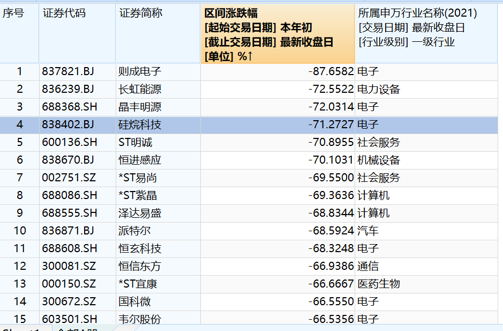Click stock name ST明诚
The width and height of the screenshot is (503, 331).
pyautogui.click(x=136, y=142)
